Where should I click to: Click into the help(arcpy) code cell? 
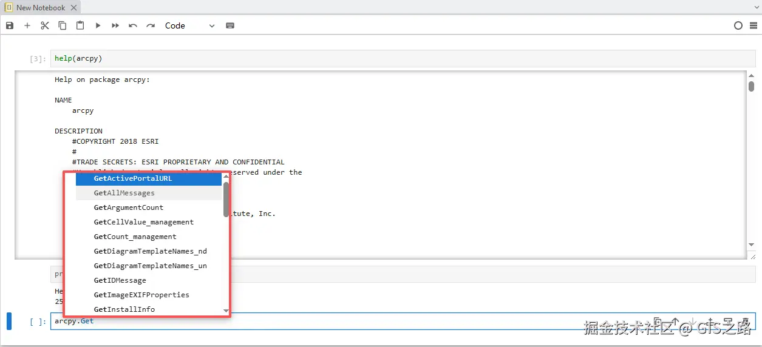coord(403,59)
